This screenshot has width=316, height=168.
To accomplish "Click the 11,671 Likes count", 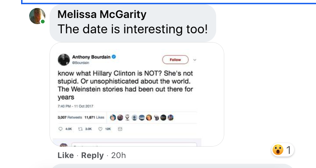I will pos(94,117).
